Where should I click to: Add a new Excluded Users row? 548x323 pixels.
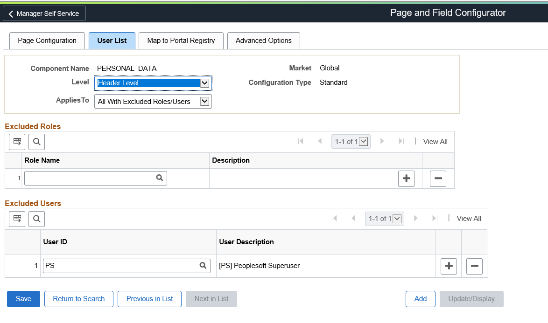[449, 266]
